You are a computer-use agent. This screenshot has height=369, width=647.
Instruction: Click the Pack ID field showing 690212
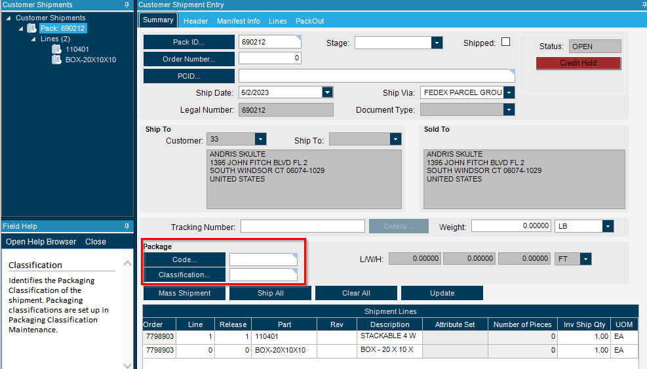(x=270, y=42)
